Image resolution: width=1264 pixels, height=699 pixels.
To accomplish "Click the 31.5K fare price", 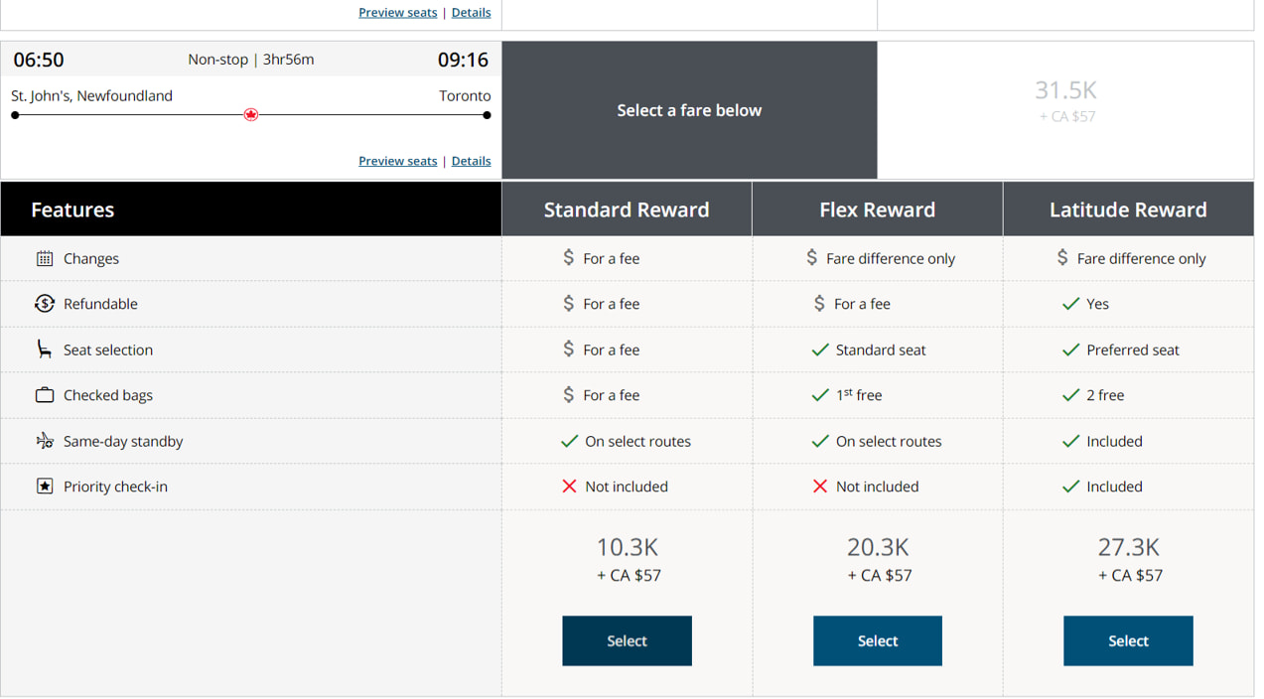I will 1065,89.
